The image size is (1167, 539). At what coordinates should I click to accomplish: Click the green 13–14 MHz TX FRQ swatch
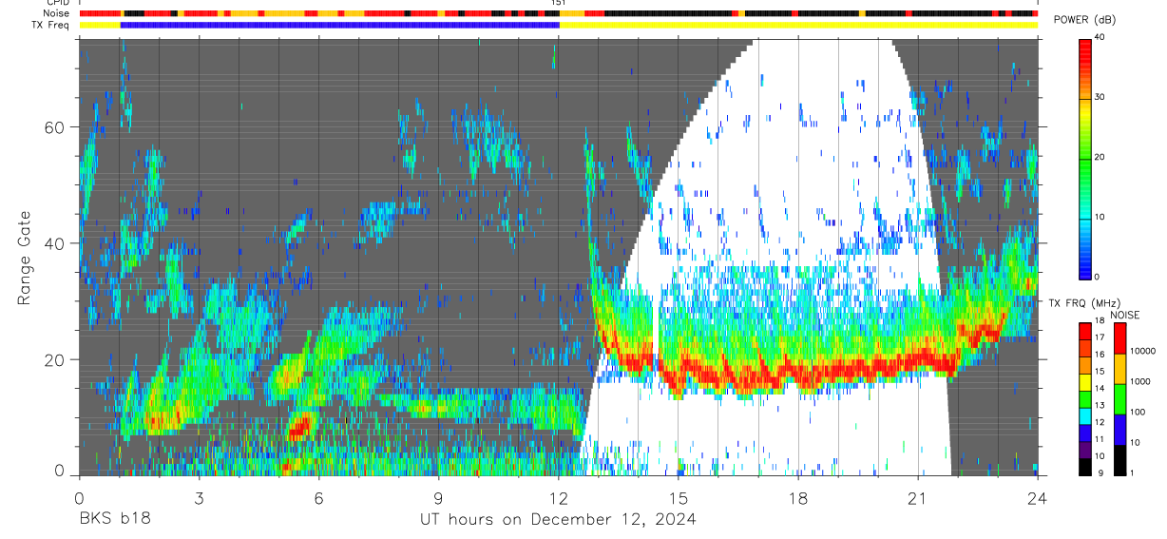point(1085,397)
